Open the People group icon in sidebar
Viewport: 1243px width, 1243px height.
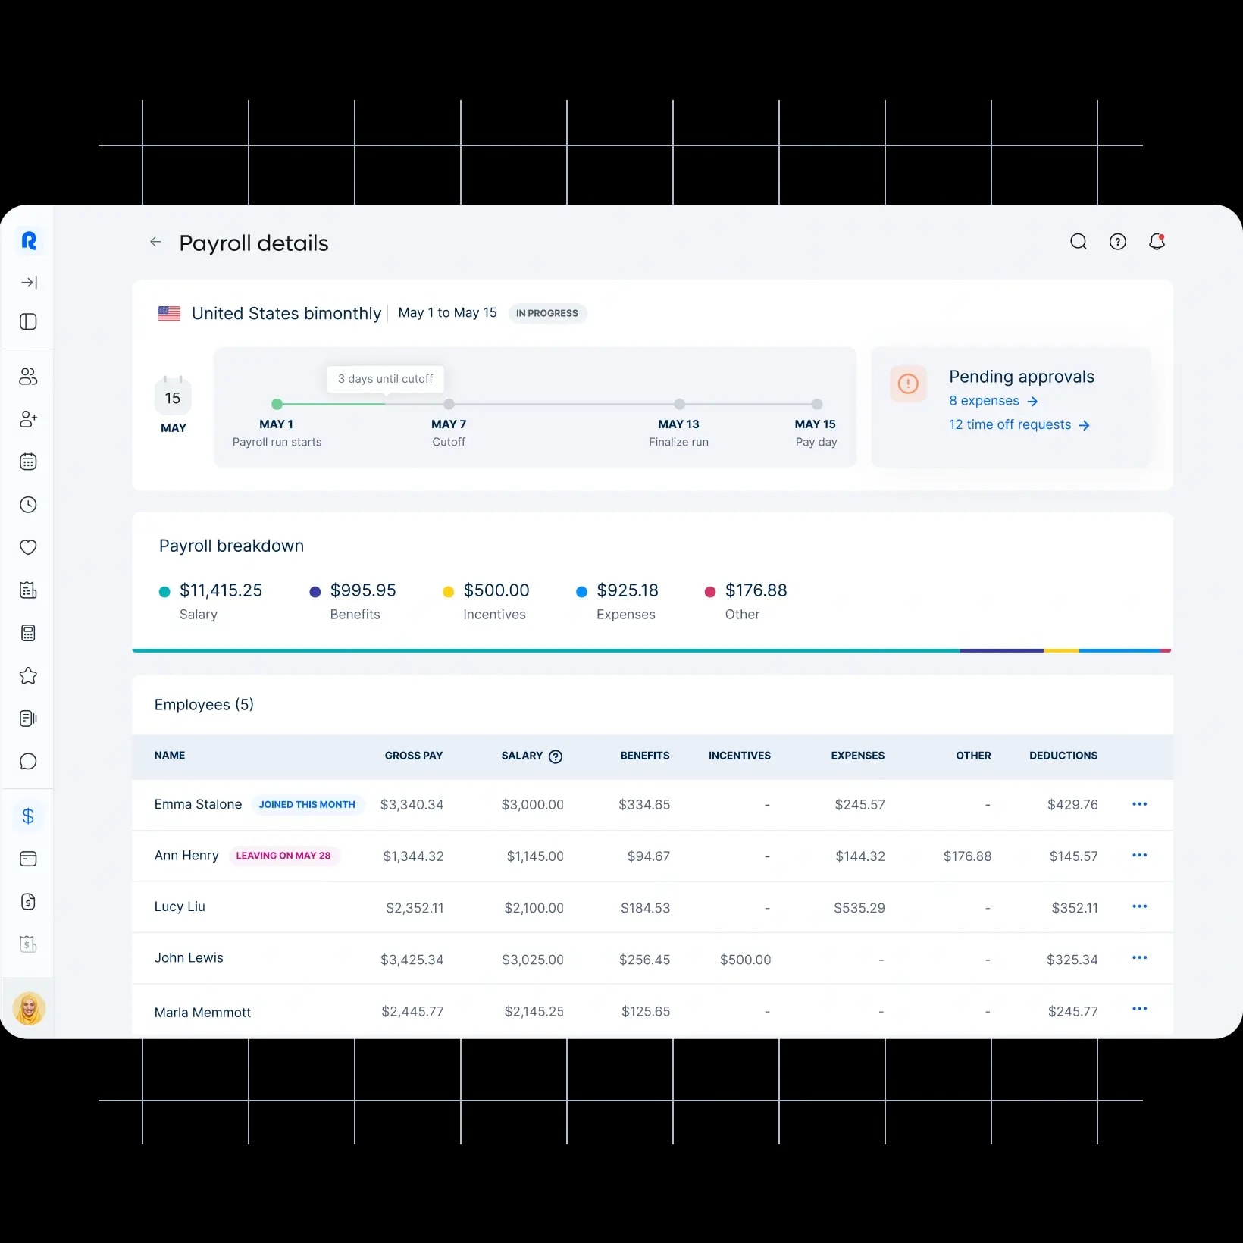click(28, 377)
